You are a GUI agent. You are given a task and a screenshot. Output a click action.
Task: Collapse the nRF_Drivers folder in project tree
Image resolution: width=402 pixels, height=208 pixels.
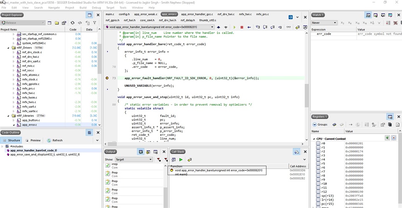coord(9,48)
